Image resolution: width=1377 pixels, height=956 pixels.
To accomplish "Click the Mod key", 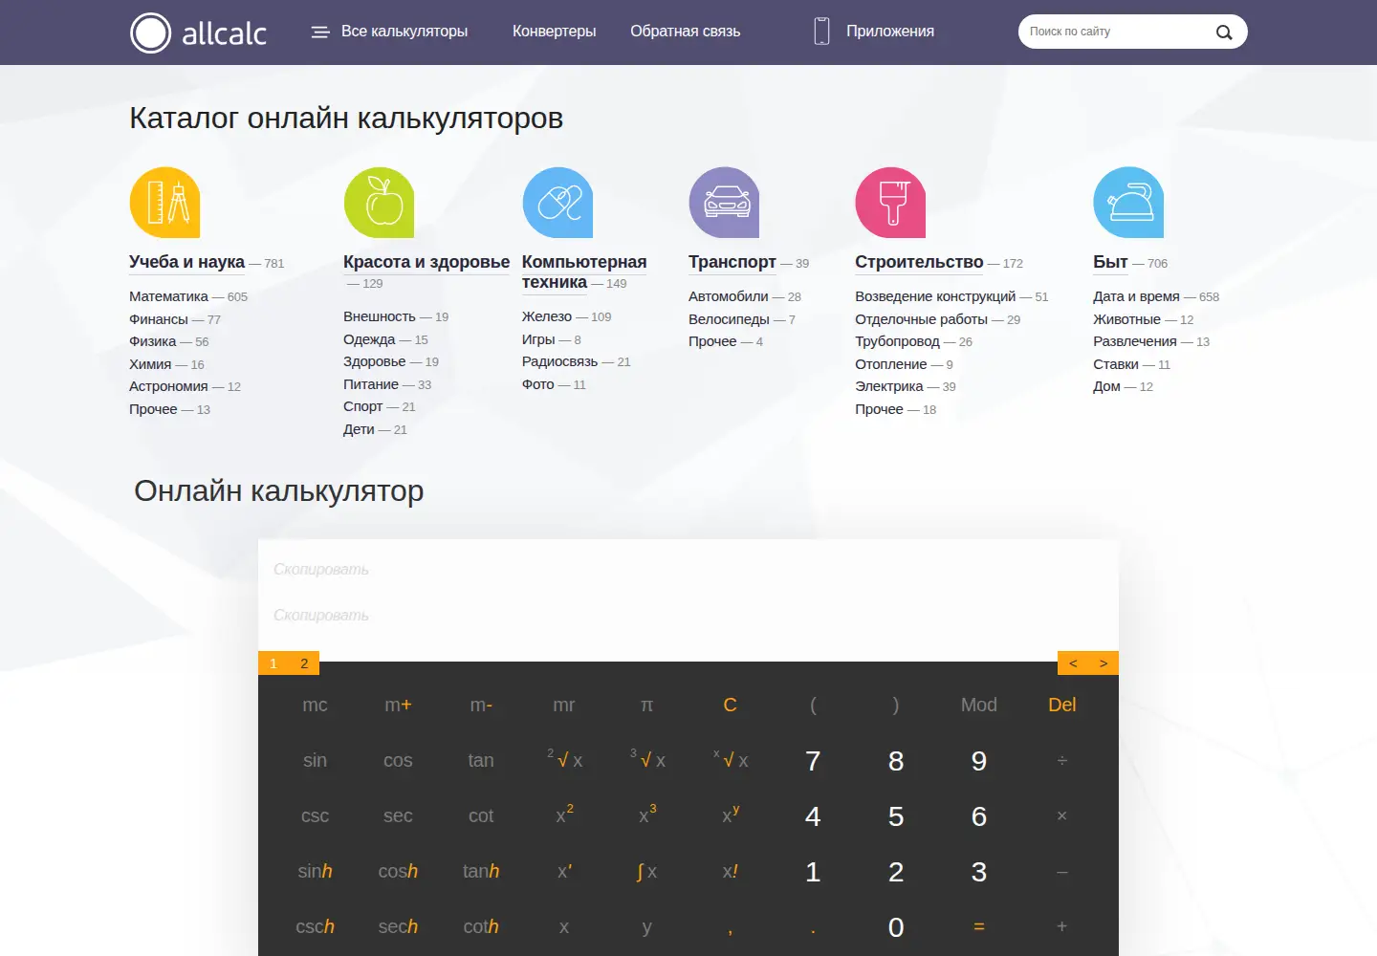I will click(979, 705).
